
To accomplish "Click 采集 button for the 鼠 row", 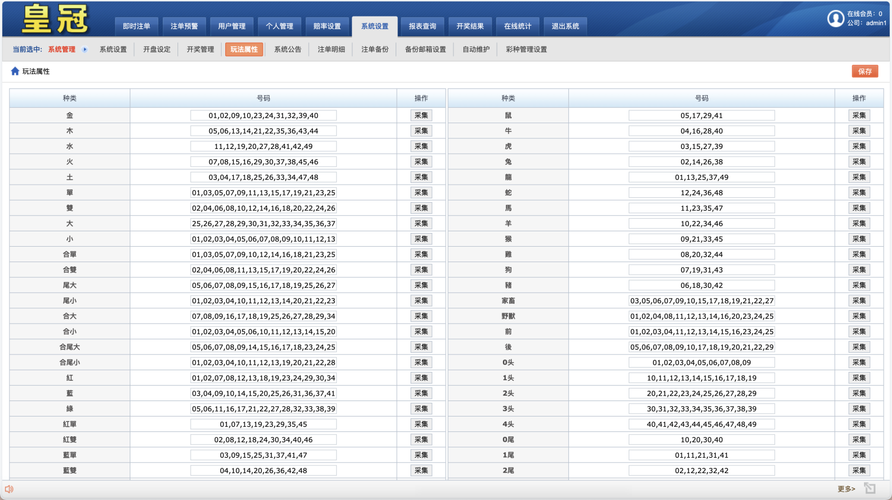I will pyautogui.click(x=858, y=115).
